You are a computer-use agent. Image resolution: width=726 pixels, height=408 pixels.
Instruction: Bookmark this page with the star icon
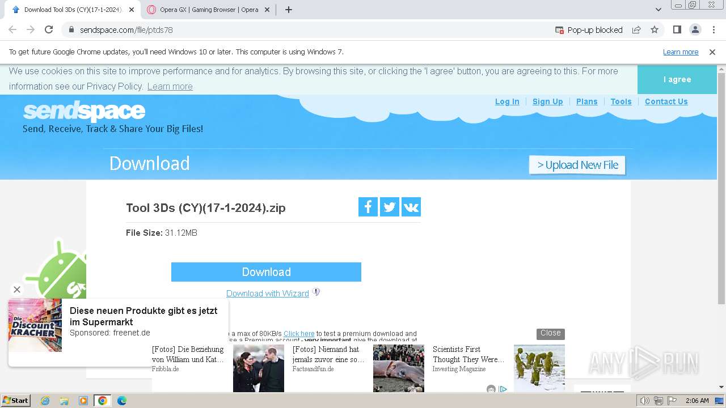(x=655, y=29)
